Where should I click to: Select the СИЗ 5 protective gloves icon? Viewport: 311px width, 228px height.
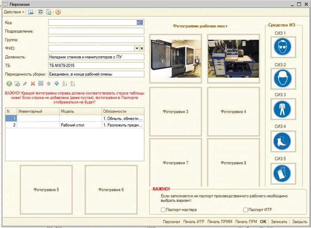tap(282, 173)
